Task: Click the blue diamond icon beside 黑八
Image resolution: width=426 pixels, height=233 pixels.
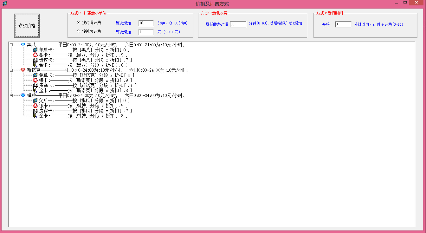Action: coord(23,45)
